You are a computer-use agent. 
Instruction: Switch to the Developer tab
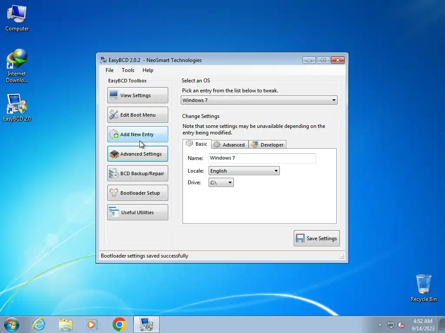[268, 145]
